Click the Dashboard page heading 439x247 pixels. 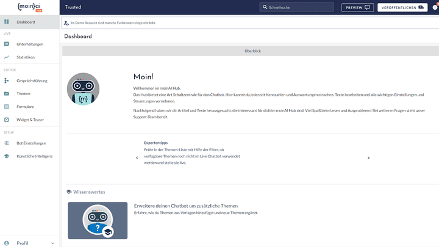click(x=78, y=37)
